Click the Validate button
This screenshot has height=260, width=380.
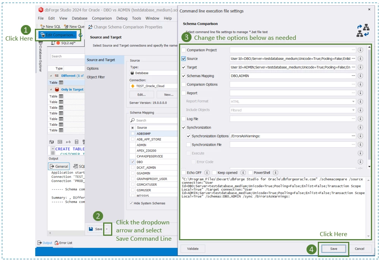[193, 249]
